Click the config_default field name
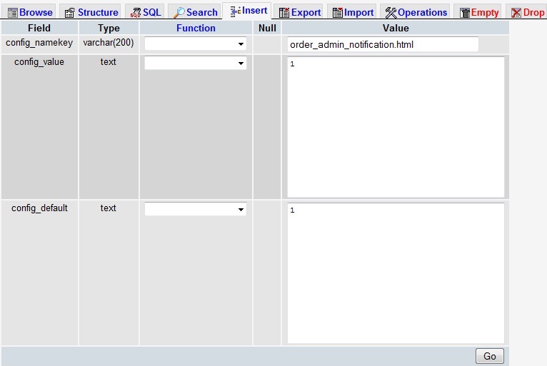This screenshot has width=547, height=366. click(x=39, y=208)
